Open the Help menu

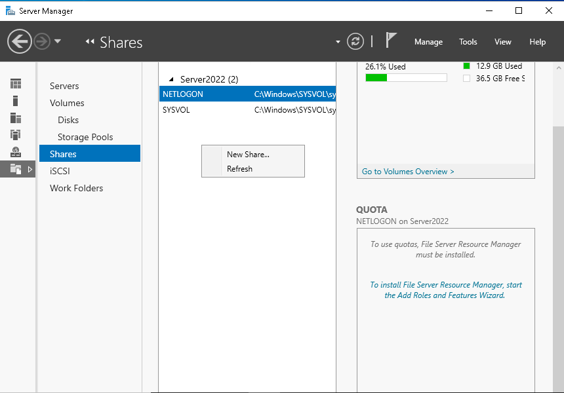537,42
